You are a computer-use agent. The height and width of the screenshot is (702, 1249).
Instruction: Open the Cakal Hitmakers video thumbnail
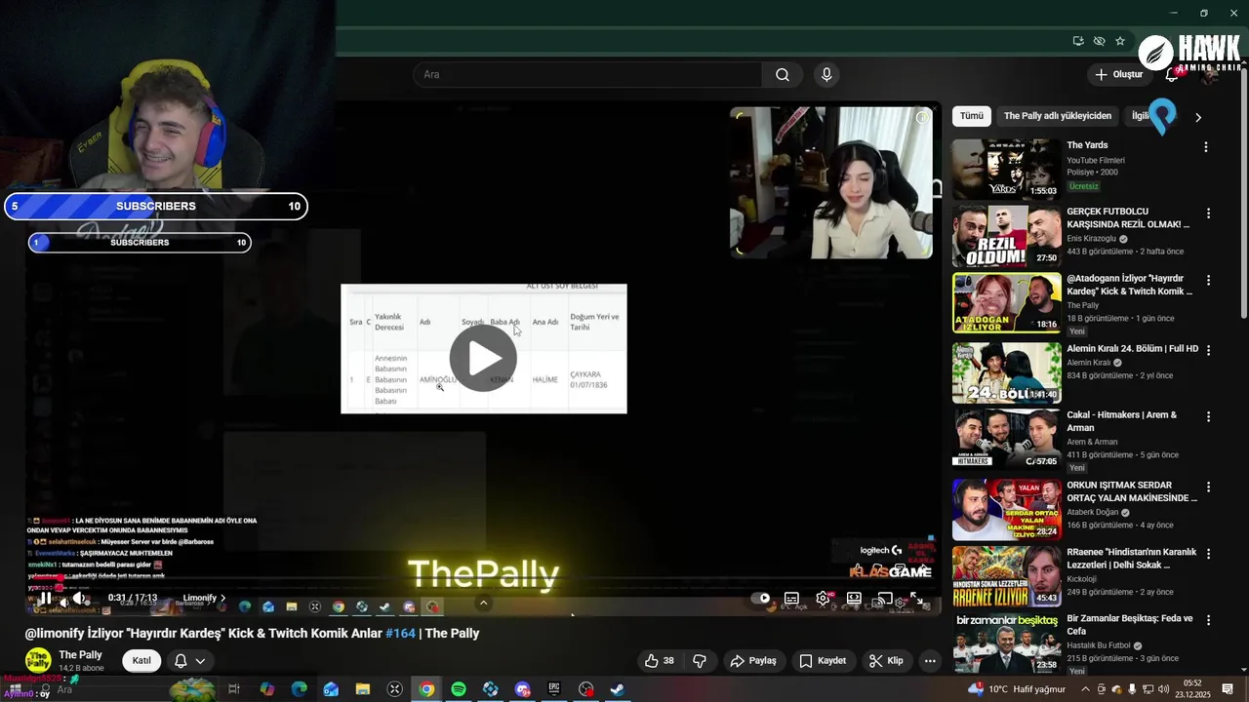1006,439
